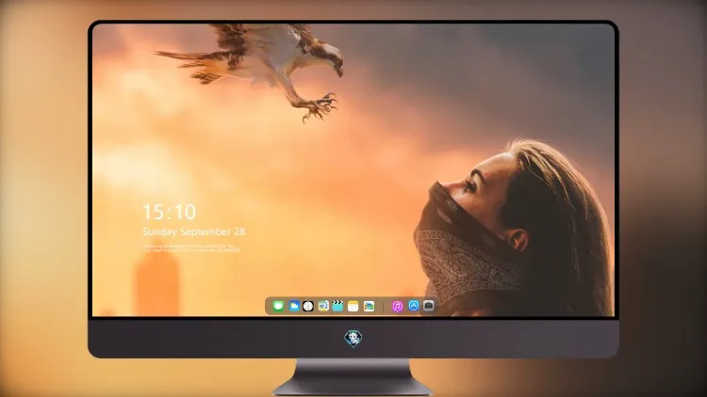This screenshot has width=707, height=397.
Task: Click the 15:10 clock widget
Action: point(170,212)
